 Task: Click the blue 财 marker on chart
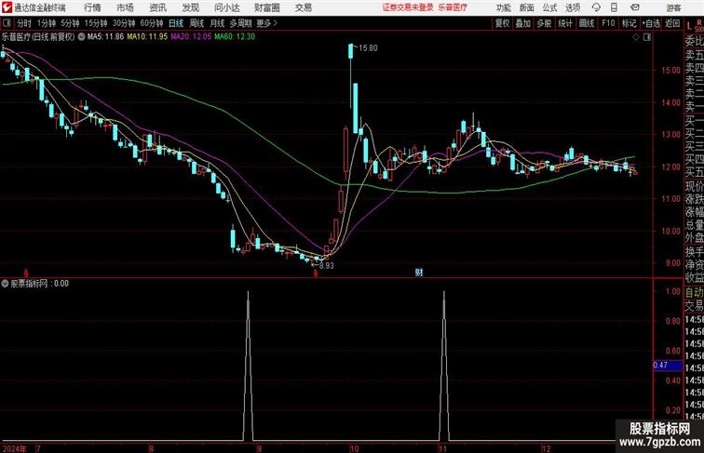419,273
